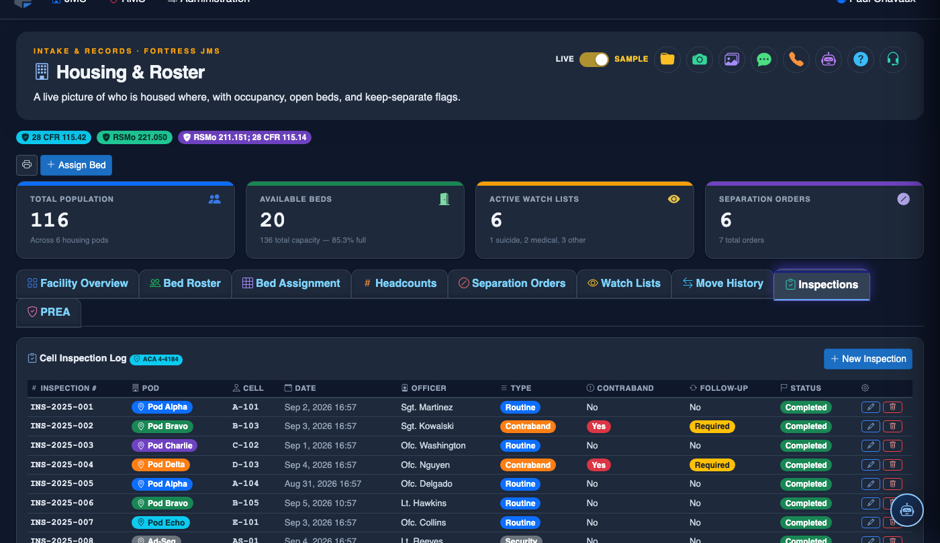
Task: Open the Separation Orders tab
Action: (512, 284)
